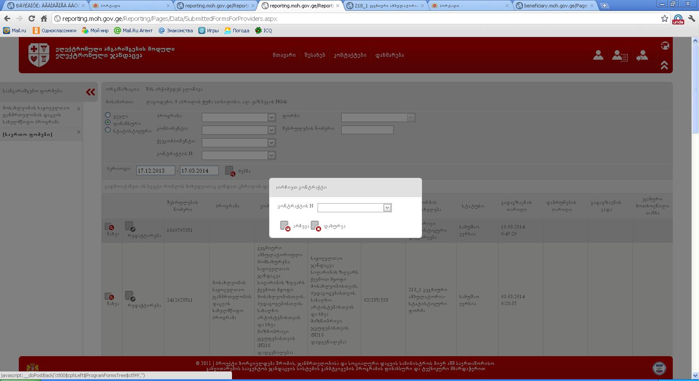Viewport: 699px width, 381px height.
Task: Collapse the left sidebar with double-chevron icon
Action: (x=90, y=92)
